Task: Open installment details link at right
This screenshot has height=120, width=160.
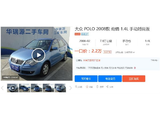Action: coord(154,60)
